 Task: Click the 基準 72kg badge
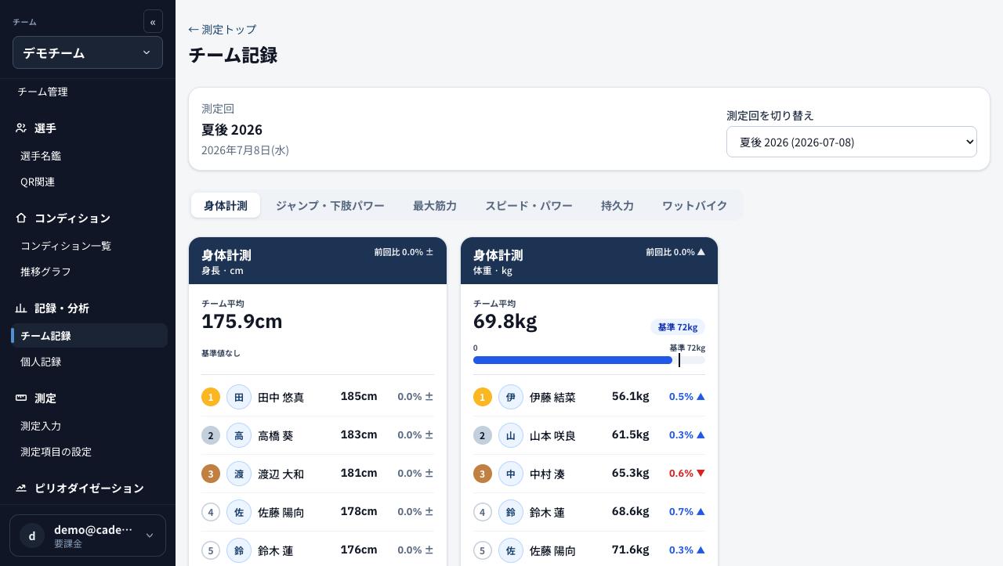click(678, 327)
